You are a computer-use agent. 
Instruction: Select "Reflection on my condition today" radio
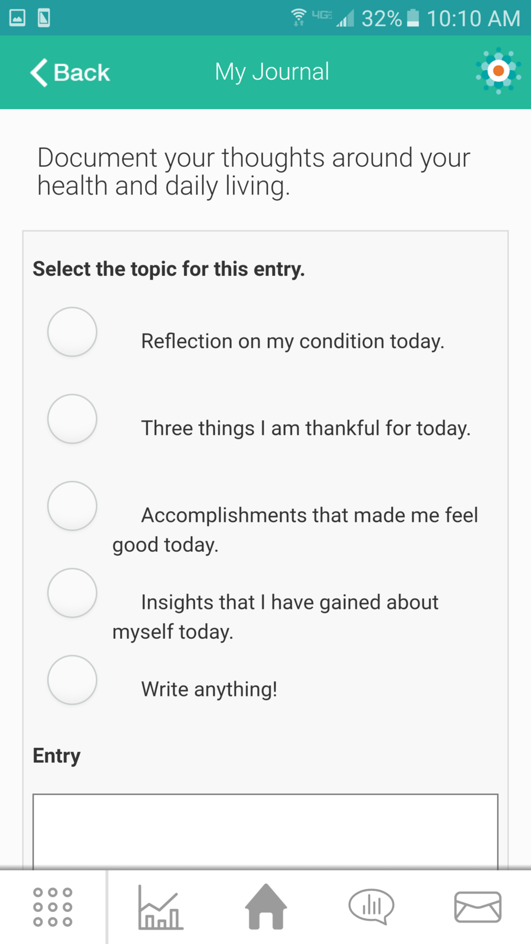pyautogui.click(x=72, y=332)
